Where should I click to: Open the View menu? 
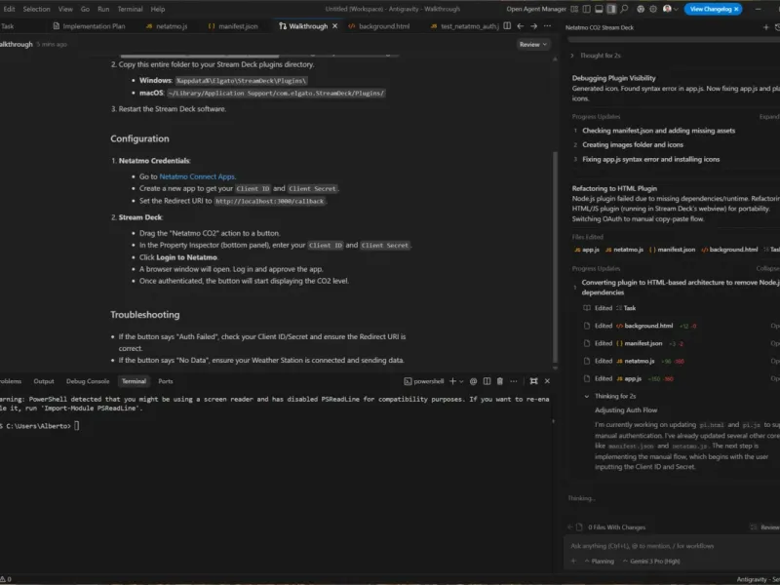click(65, 9)
